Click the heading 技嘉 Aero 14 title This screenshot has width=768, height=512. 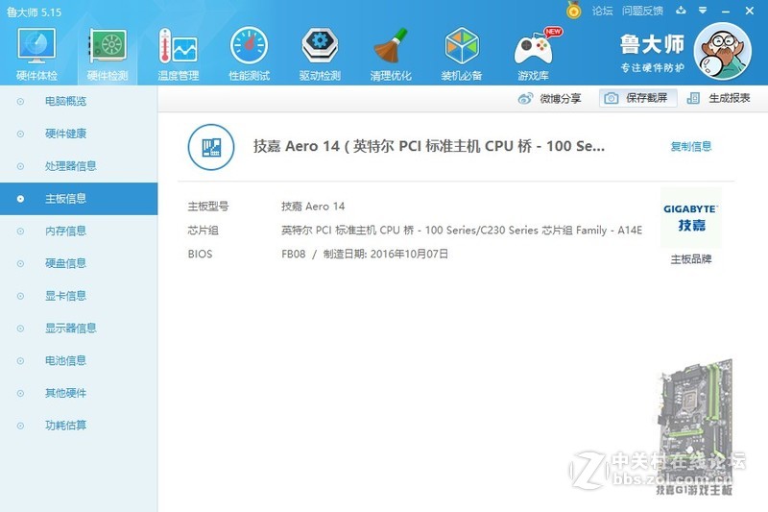429,146
